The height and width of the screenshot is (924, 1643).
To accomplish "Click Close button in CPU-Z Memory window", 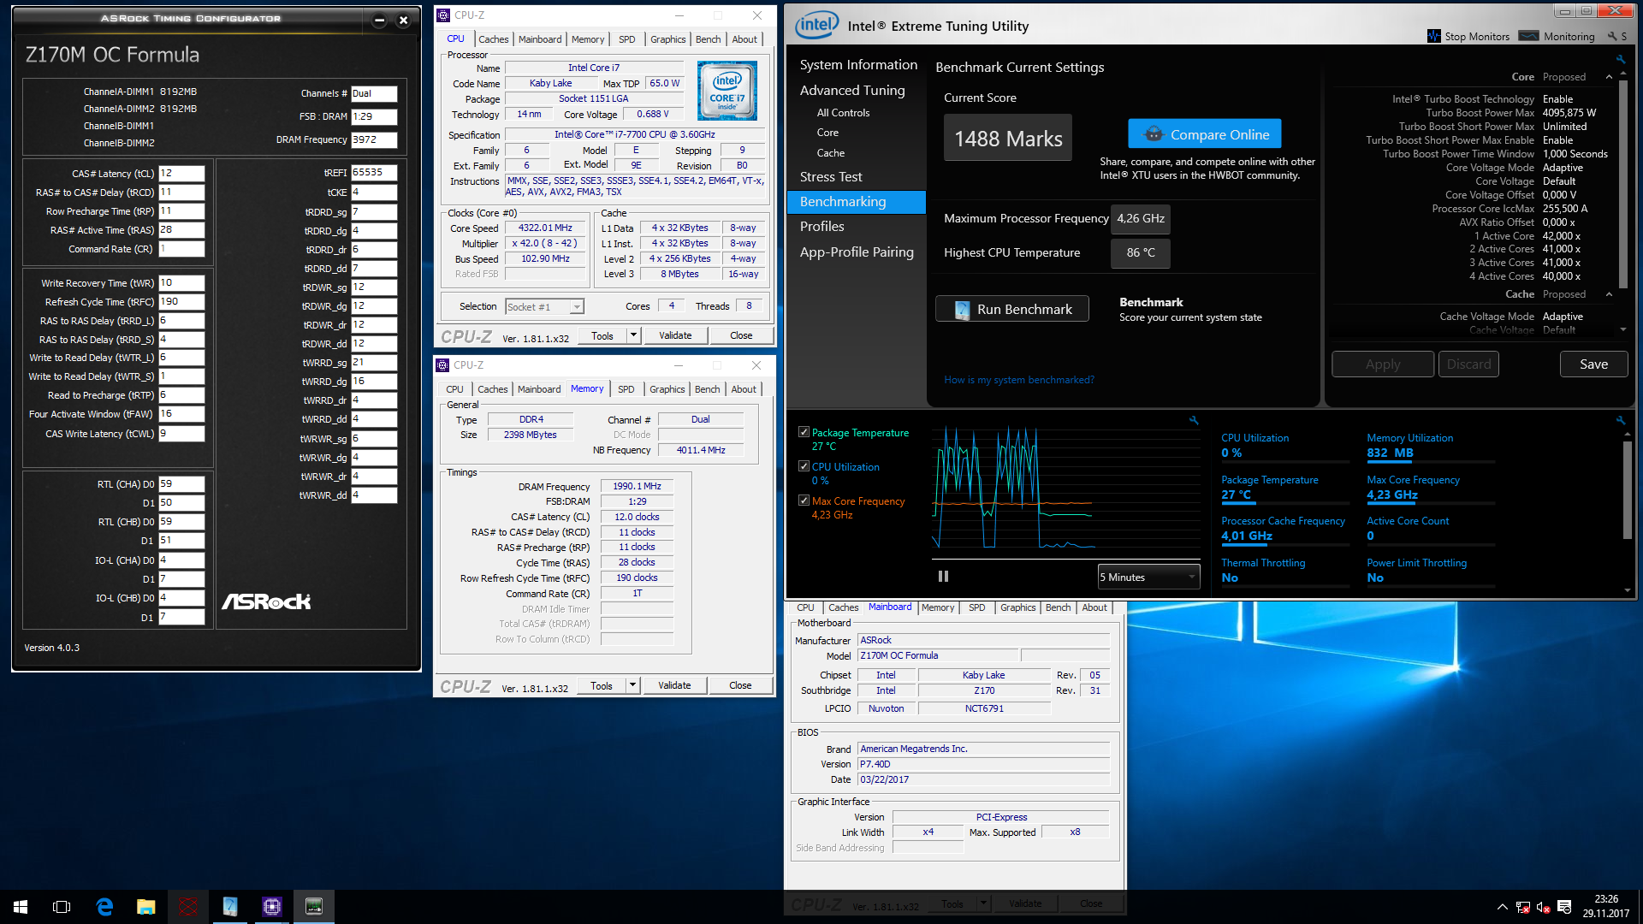I will coord(740,685).
